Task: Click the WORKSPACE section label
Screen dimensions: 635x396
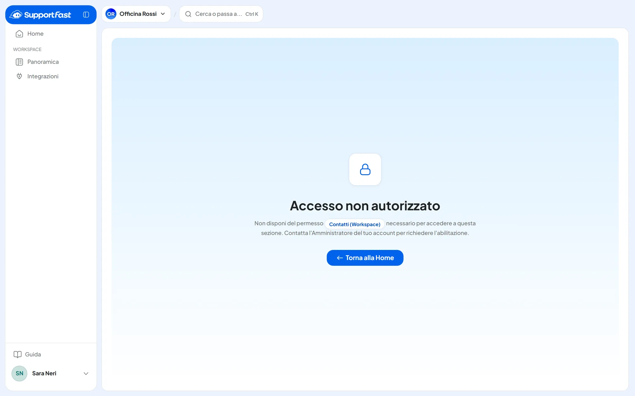Action: [27, 49]
